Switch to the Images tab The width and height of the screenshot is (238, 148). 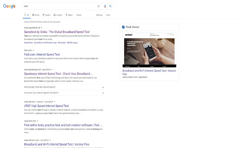[x=58, y=15]
